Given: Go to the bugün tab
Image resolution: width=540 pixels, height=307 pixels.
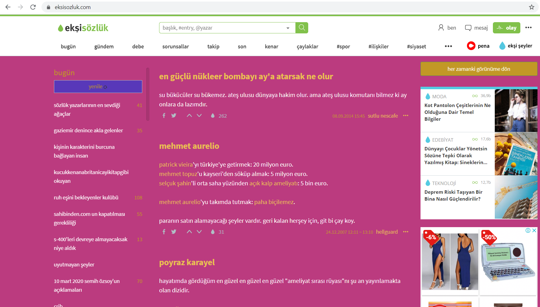Looking at the screenshot, I should tap(68, 46).
